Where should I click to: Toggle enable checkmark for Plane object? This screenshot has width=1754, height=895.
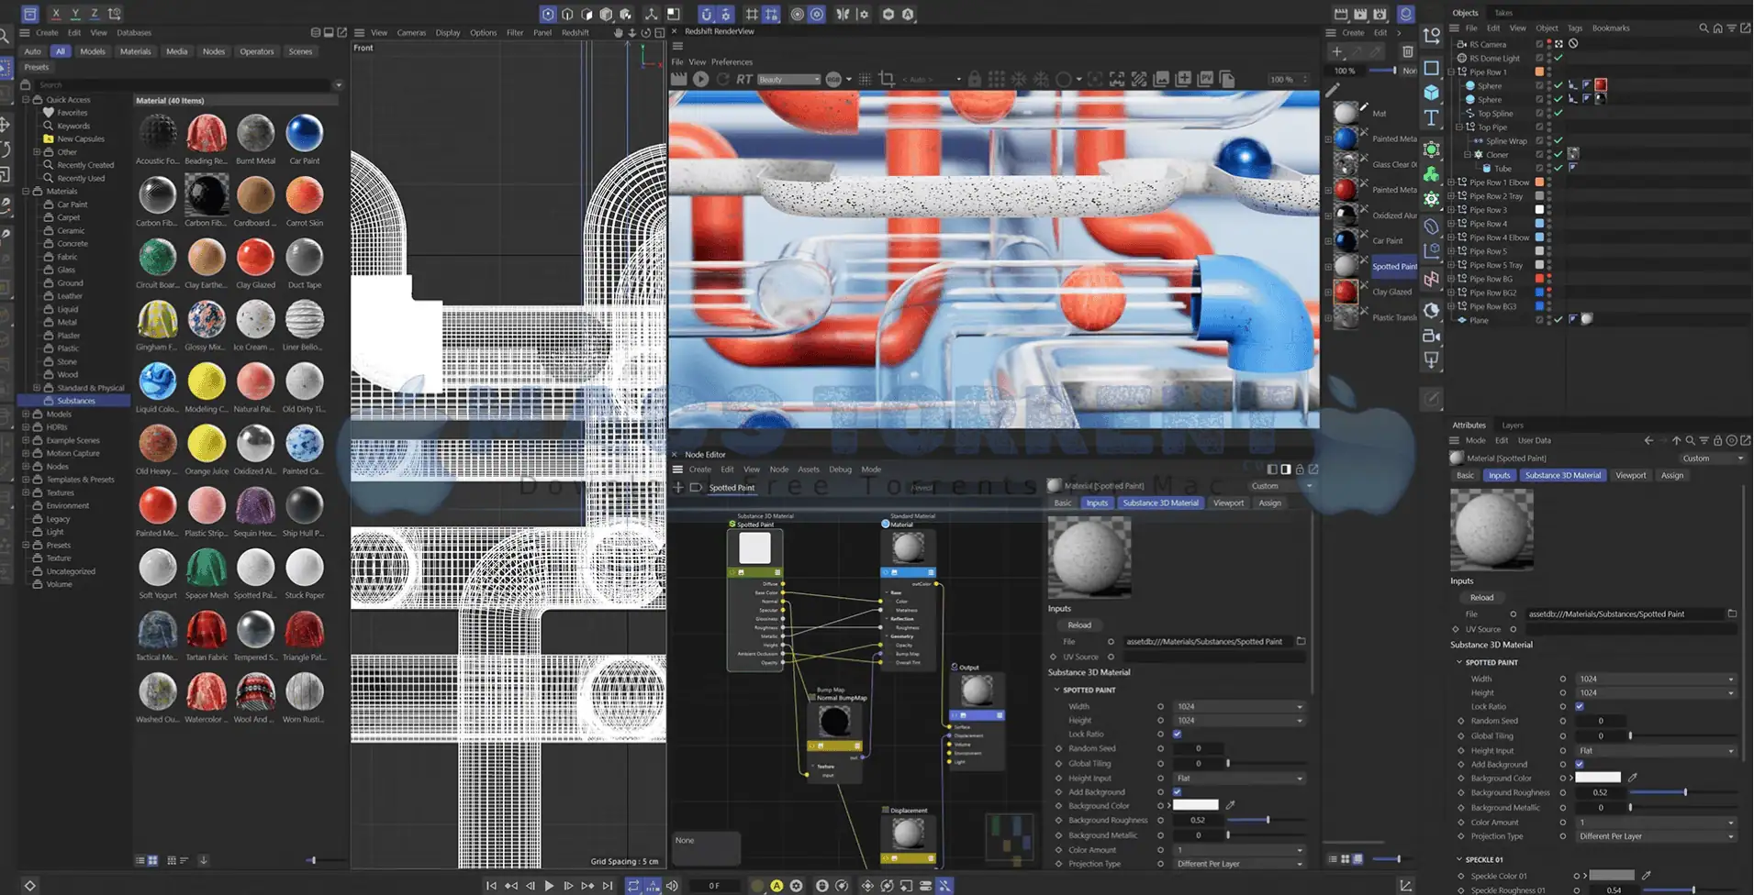click(1558, 320)
